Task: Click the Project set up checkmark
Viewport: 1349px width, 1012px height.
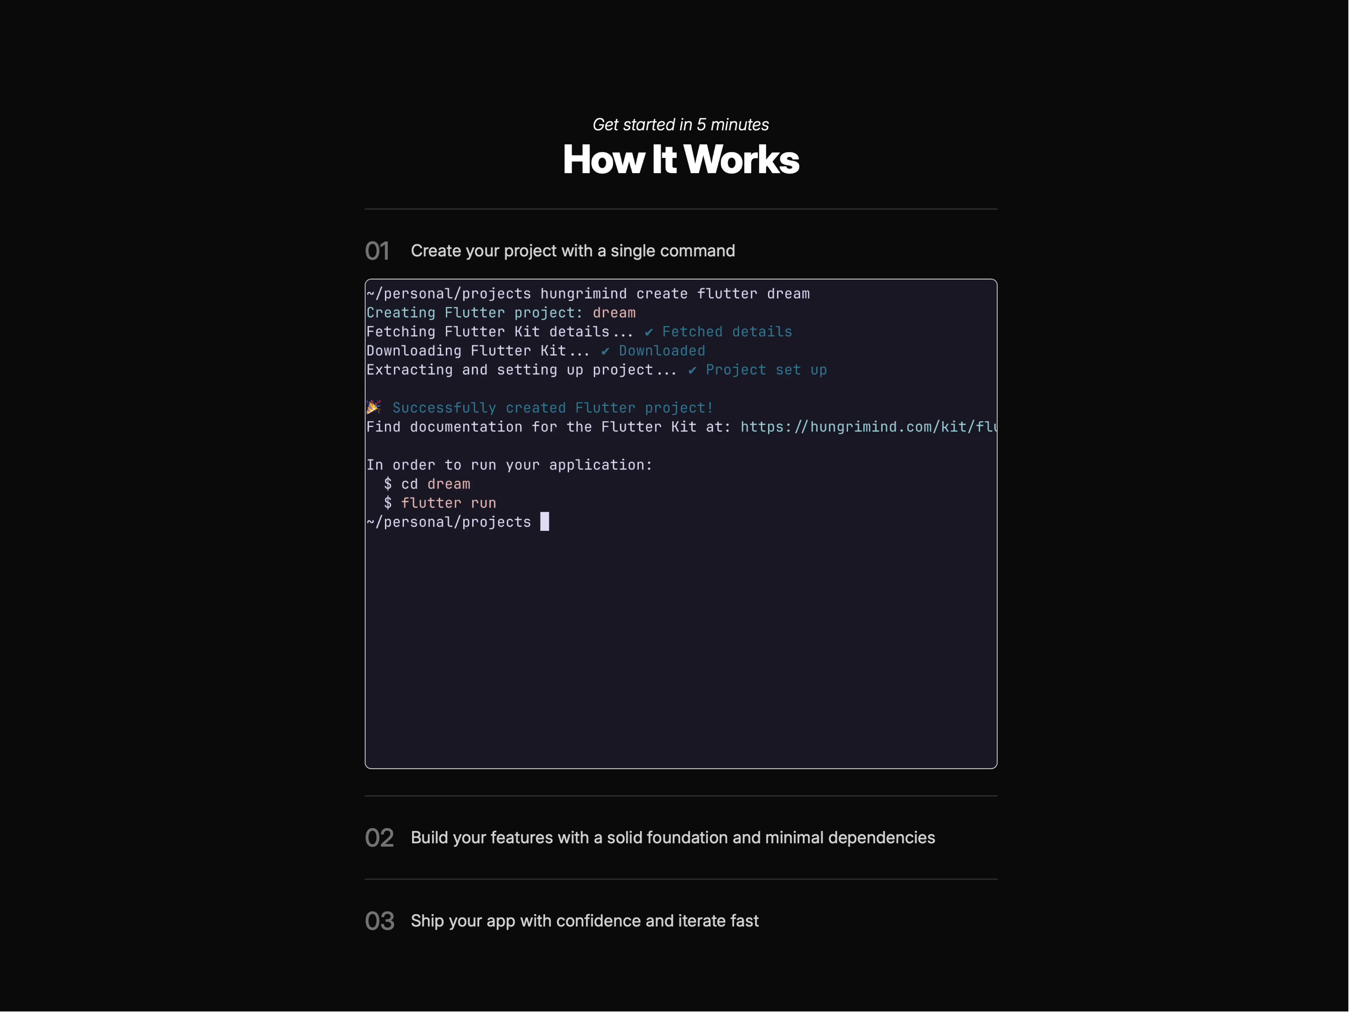Action: [x=692, y=370]
